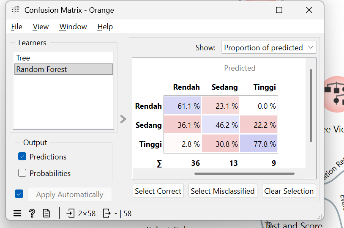Screen dimensions: 344x228
Task: Click the Tree widget icon on canvas
Action: 335,94
